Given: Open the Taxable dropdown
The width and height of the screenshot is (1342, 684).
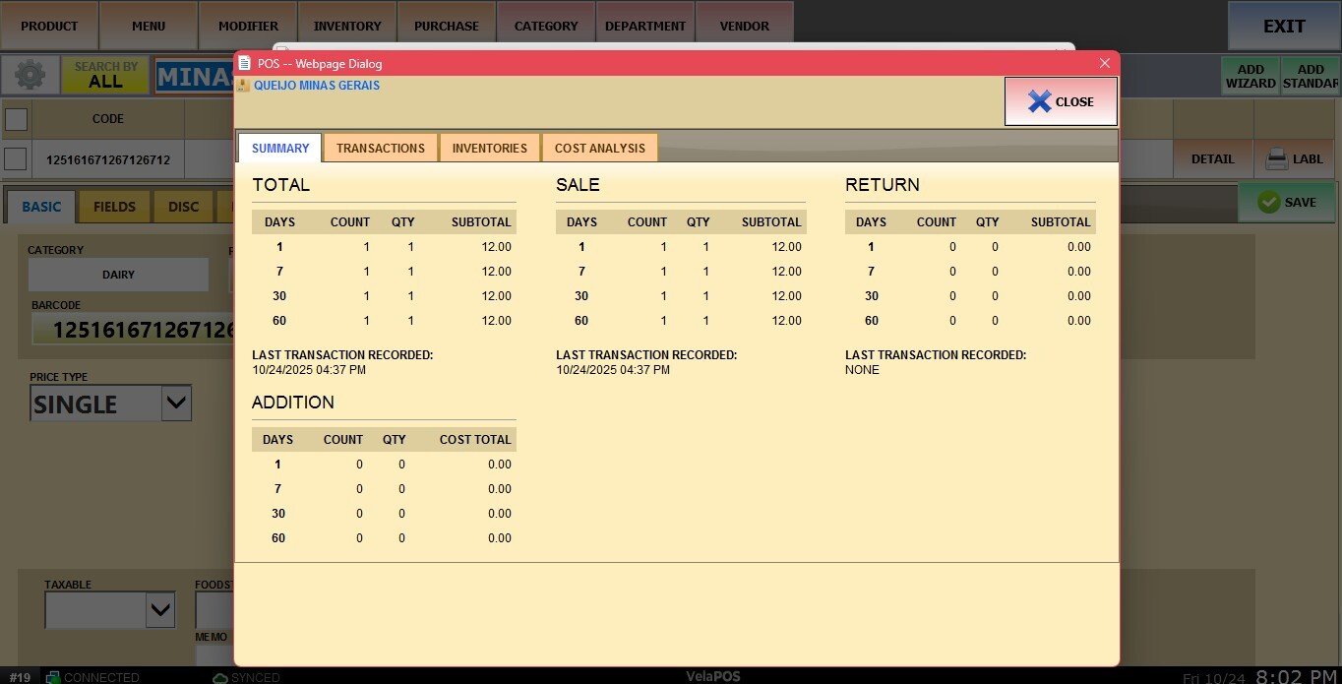Looking at the screenshot, I should (160, 610).
